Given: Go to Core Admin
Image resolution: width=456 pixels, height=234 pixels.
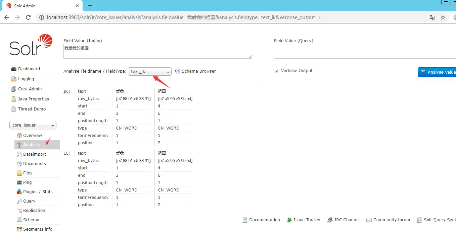Looking at the screenshot, I should point(30,89).
